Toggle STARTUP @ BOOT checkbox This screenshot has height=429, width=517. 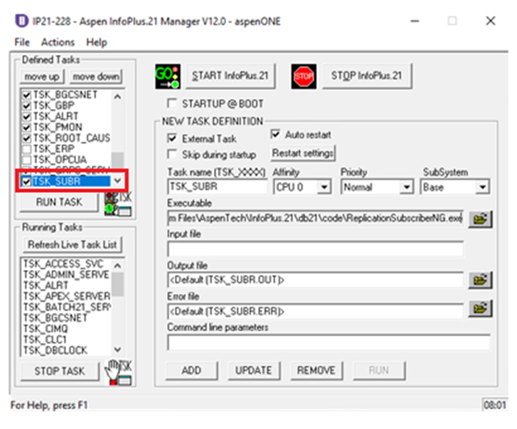pyautogui.click(x=172, y=103)
